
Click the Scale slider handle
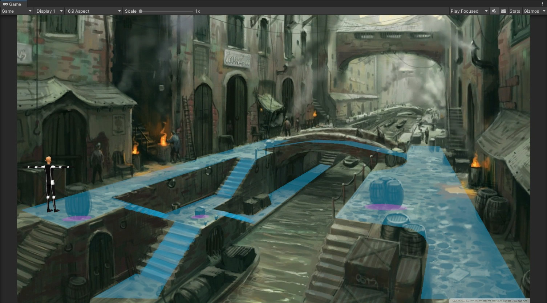tap(141, 11)
